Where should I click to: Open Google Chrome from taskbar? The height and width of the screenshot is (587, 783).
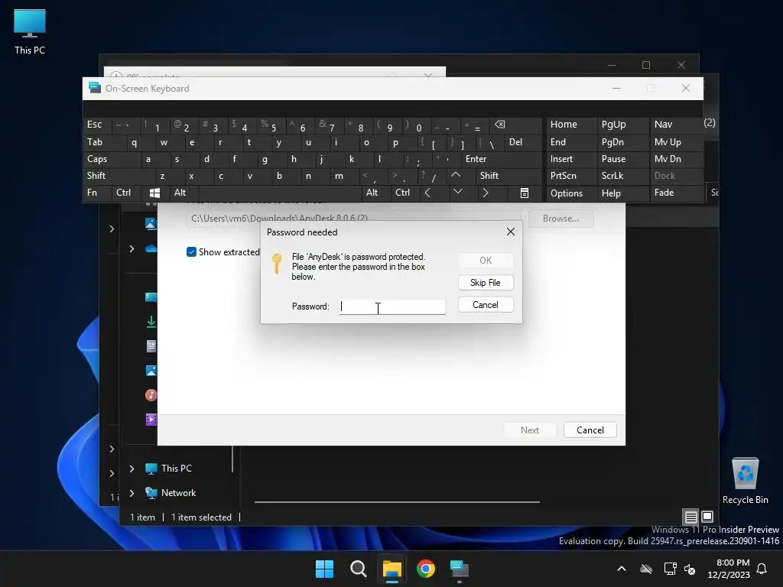(426, 569)
